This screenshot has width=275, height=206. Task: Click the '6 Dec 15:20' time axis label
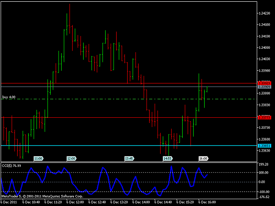tap(185, 202)
